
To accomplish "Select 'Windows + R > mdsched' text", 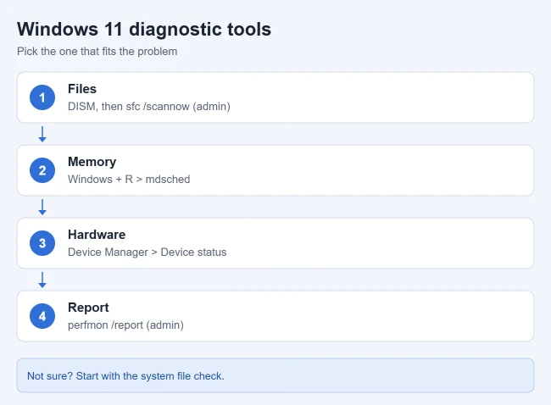I will pyautogui.click(x=129, y=179).
